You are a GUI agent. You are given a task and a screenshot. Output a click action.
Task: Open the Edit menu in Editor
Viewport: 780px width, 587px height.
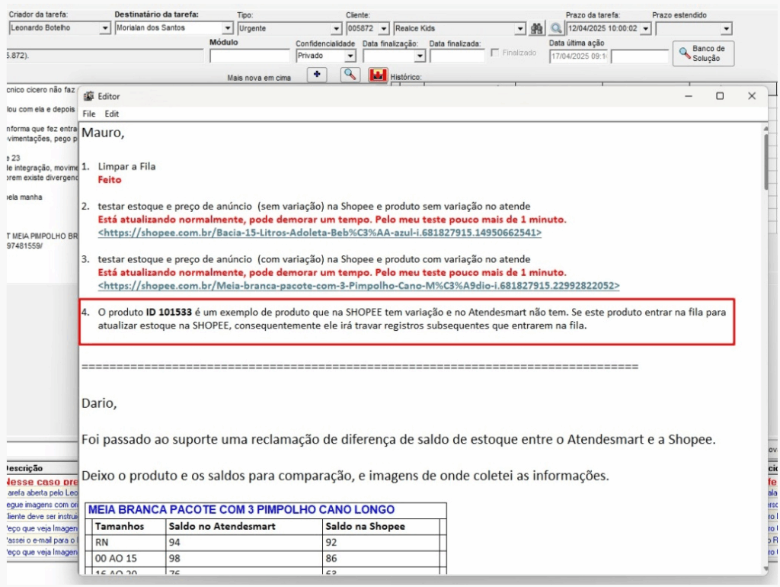click(x=112, y=114)
